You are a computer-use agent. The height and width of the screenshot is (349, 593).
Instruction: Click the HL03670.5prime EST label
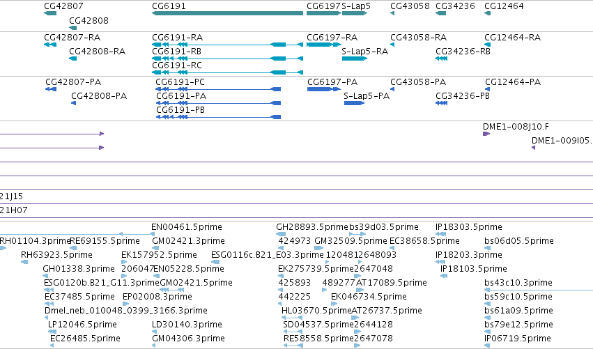point(316,311)
